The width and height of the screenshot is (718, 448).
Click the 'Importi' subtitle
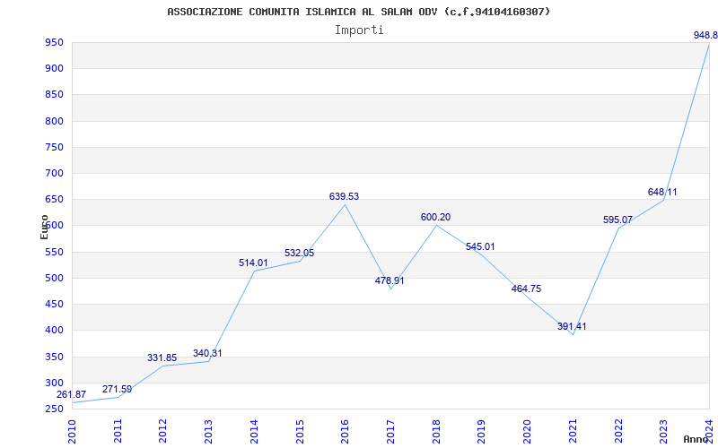pyautogui.click(x=359, y=30)
